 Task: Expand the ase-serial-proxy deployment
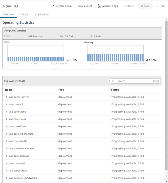pos(7,171)
